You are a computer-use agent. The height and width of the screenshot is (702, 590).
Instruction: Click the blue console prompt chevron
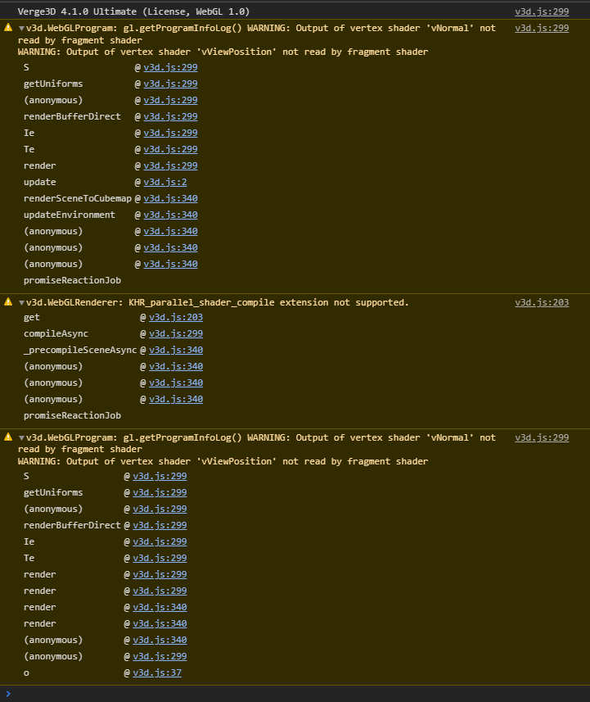point(8,694)
